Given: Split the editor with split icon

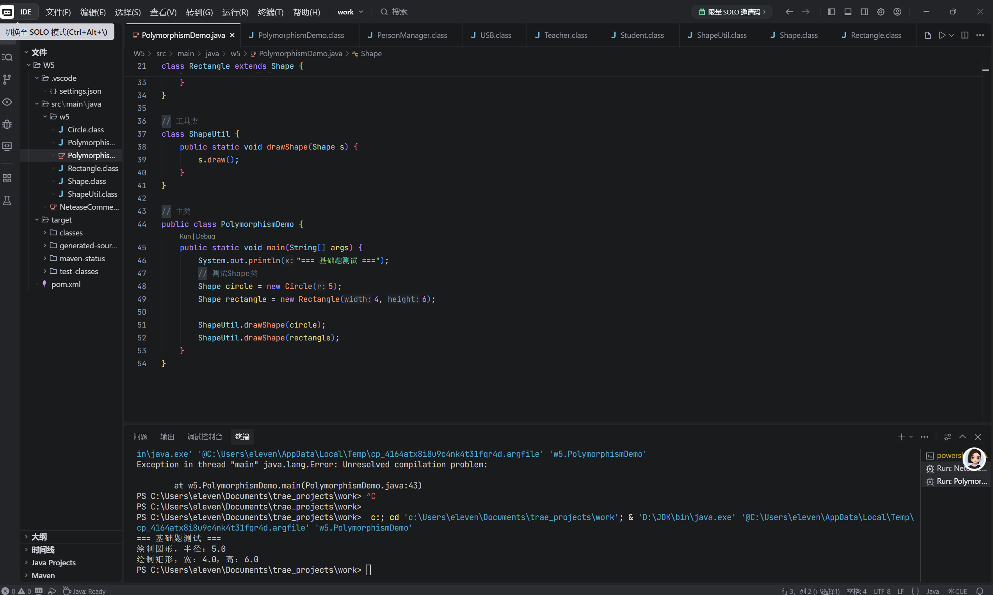Looking at the screenshot, I should (x=965, y=35).
